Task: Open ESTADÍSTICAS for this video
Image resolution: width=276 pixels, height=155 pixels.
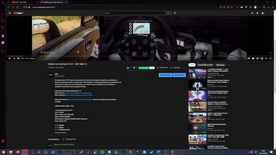Action: pos(166,75)
